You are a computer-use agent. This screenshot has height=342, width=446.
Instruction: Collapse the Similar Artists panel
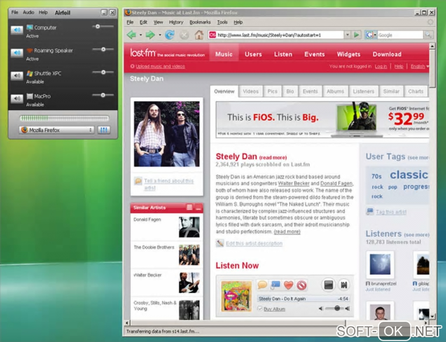[x=199, y=207]
